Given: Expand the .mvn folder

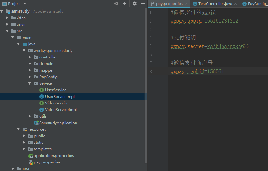Looking at the screenshot, I should [7, 24].
